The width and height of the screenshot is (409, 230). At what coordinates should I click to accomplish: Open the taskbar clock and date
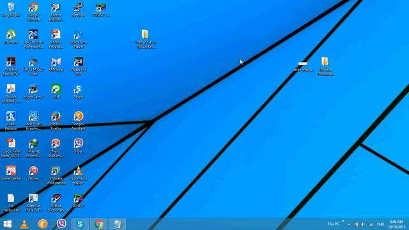click(x=396, y=224)
